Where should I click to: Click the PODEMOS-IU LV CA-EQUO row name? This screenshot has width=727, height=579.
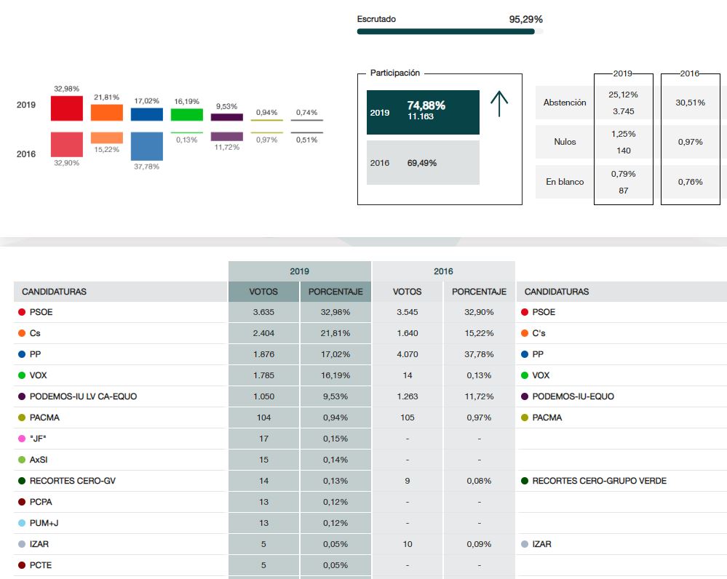(83, 396)
